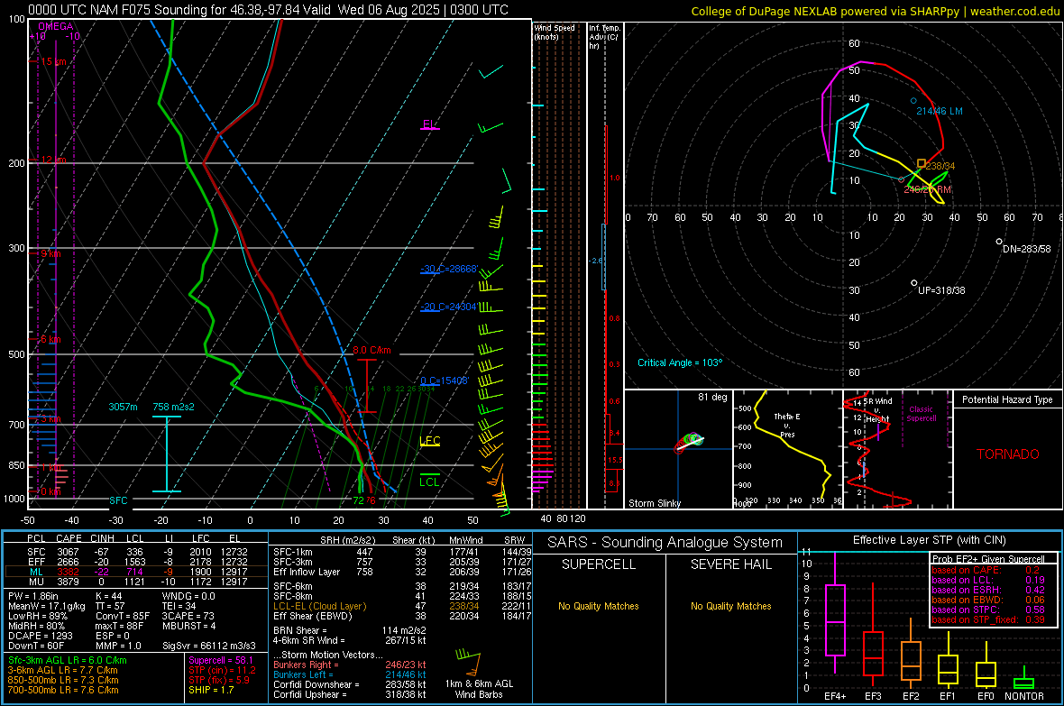Screen dimensions: 1064x706
Task: Click the Theta-E v. Pres plot label
Action: click(x=786, y=426)
